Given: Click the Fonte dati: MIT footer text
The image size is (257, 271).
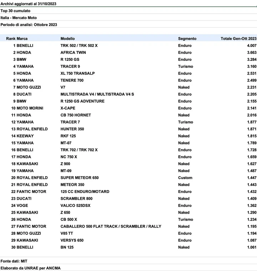Looking at the screenshot, I should (x=14, y=261).
